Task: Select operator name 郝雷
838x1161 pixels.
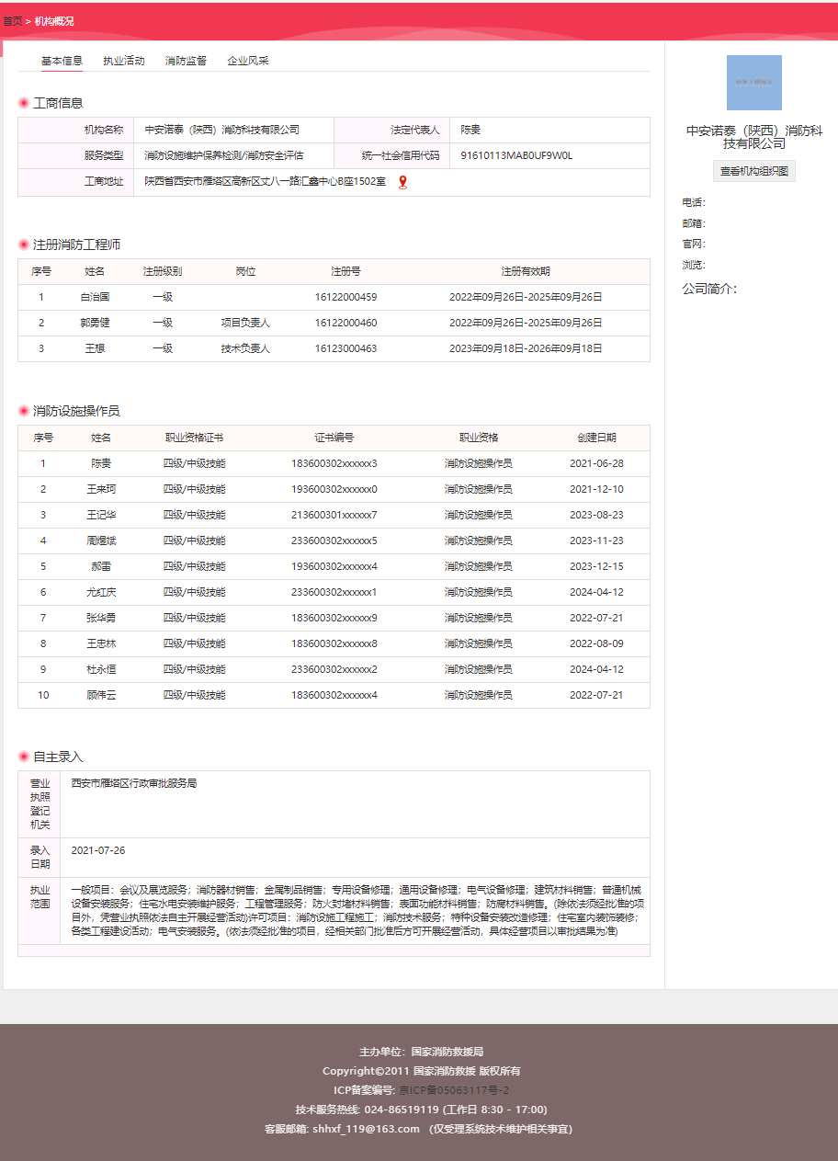Action: pos(101,566)
